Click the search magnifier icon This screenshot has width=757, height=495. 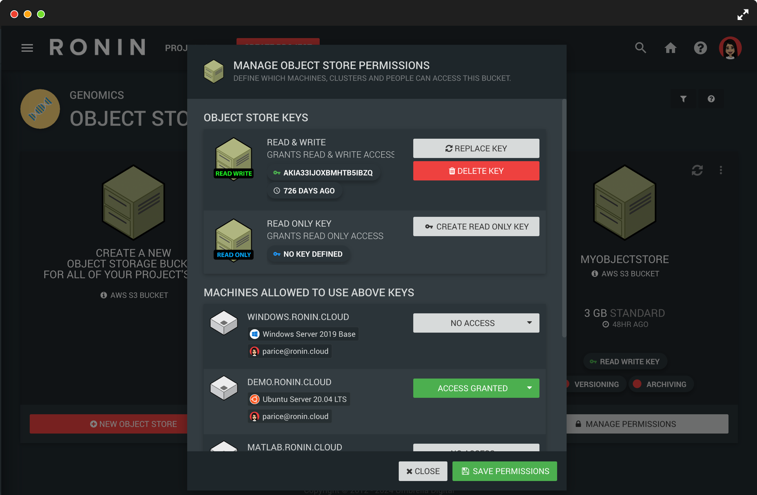coord(640,48)
